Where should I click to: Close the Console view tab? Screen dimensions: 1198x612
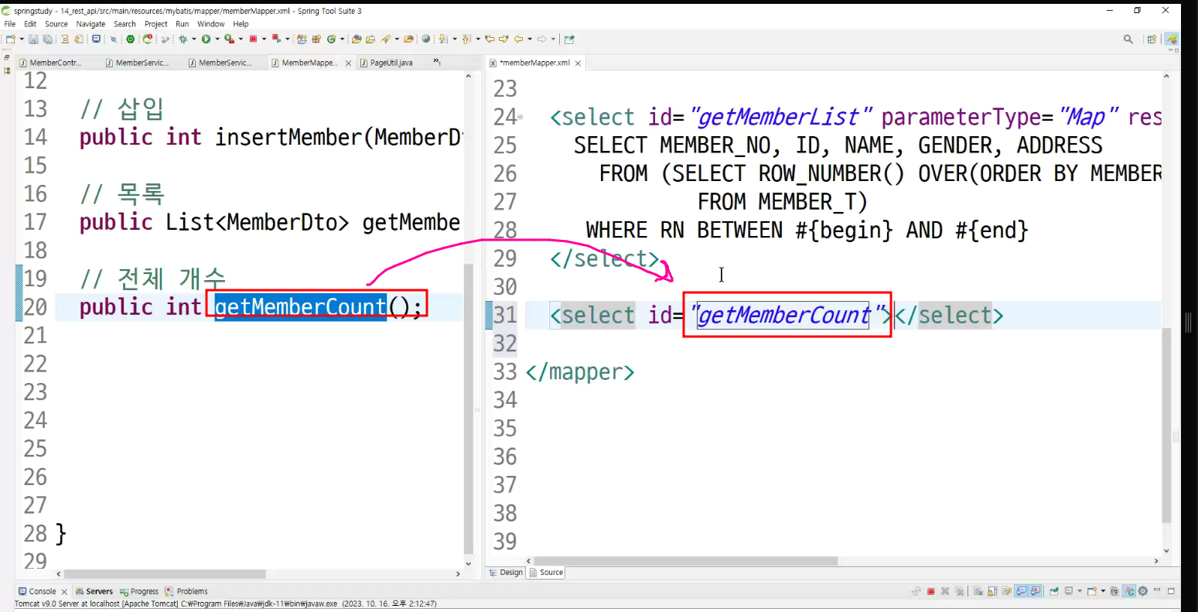(64, 592)
